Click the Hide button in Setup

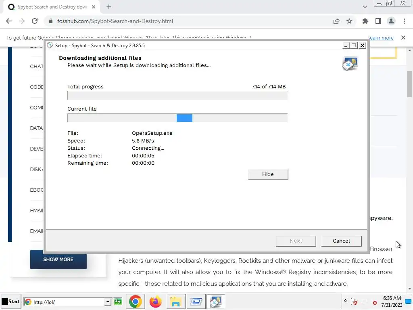tap(268, 174)
